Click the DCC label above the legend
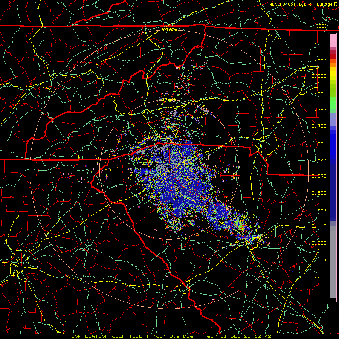The image size is (339, 339). 331,23
